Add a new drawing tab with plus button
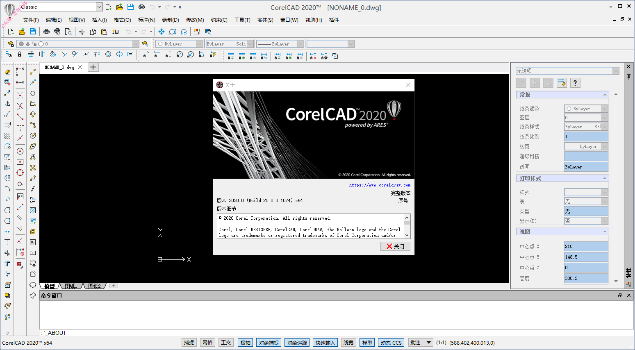The width and height of the screenshot is (635, 350). tap(93, 67)
